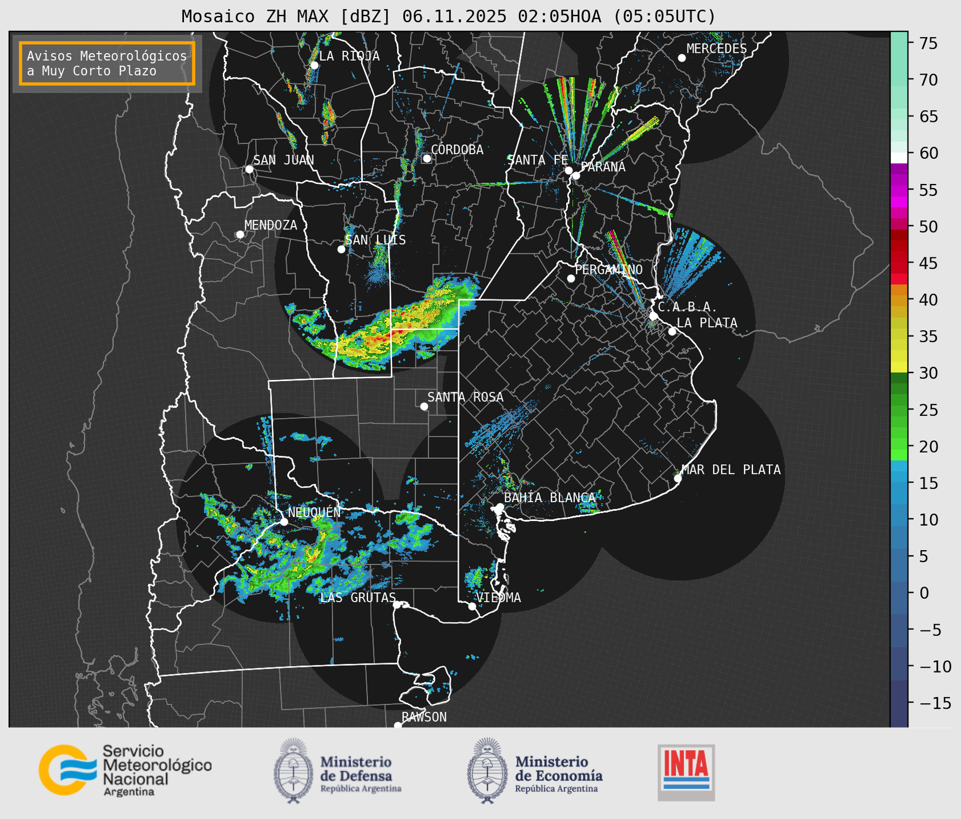Click the Ministerio de Defensa emblem

[x=293, y=771]
